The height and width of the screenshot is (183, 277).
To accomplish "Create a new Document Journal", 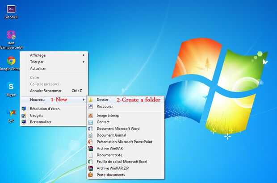I will tap(126, 135).
